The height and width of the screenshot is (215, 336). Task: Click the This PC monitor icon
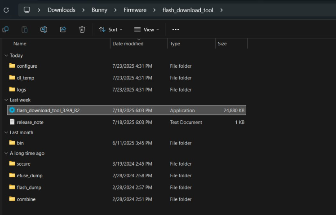click(27, 10)
